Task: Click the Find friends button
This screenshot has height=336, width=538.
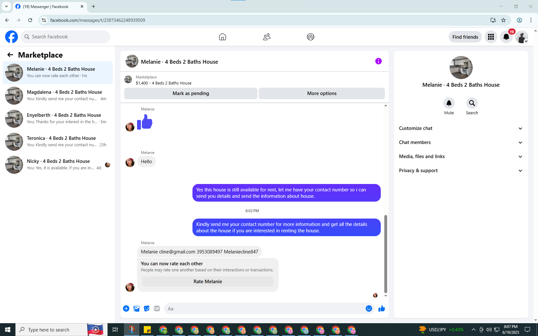Action: pyautogui.click(x=465, y=37)
